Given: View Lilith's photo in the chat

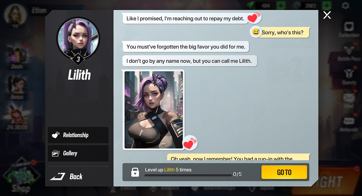Looking at the screenshot, I should tap(154, 110).
